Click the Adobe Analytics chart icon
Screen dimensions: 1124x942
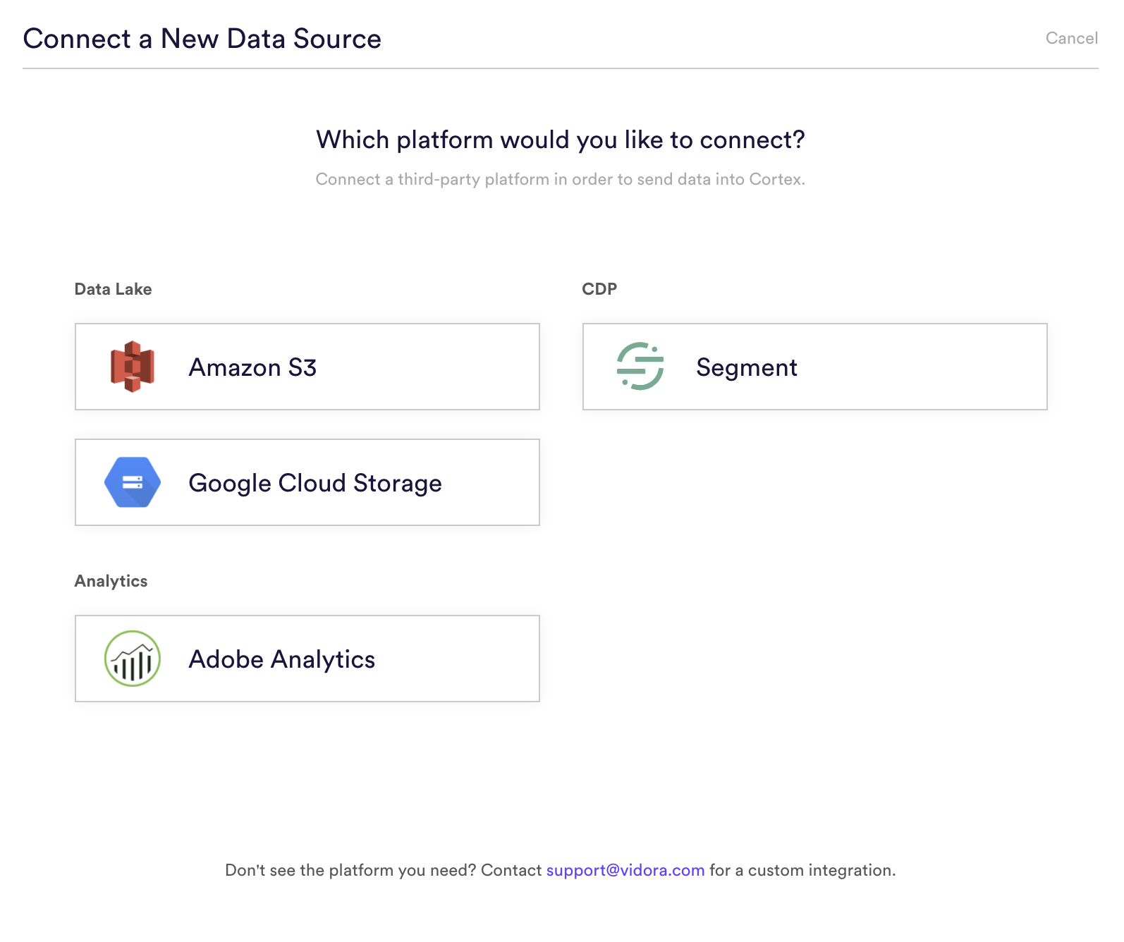coord(133,659)
